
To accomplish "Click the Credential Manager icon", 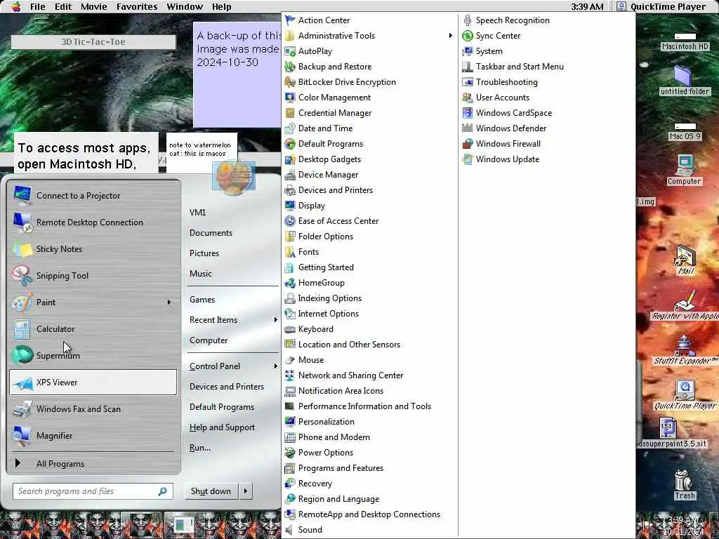I will pos(290,113).
